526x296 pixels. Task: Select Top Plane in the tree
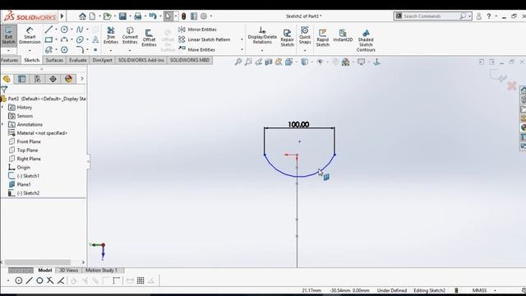(x=27, y=150)
